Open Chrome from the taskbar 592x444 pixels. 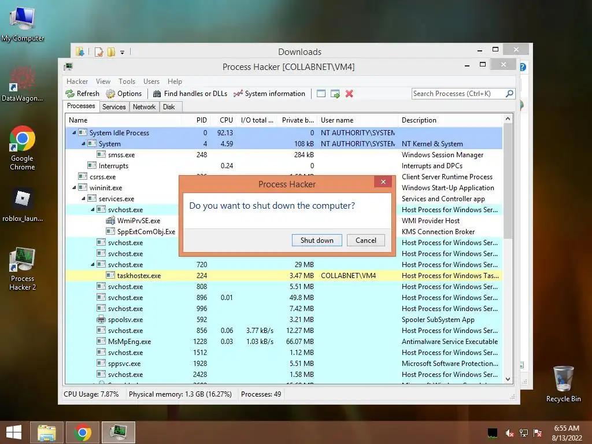83,432
